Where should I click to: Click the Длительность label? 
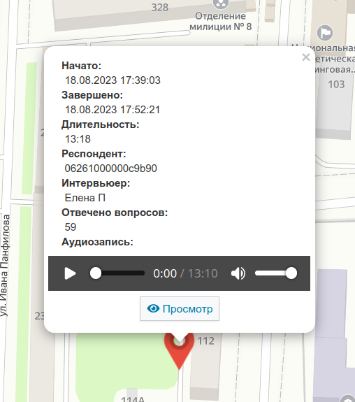click(100, 124)
